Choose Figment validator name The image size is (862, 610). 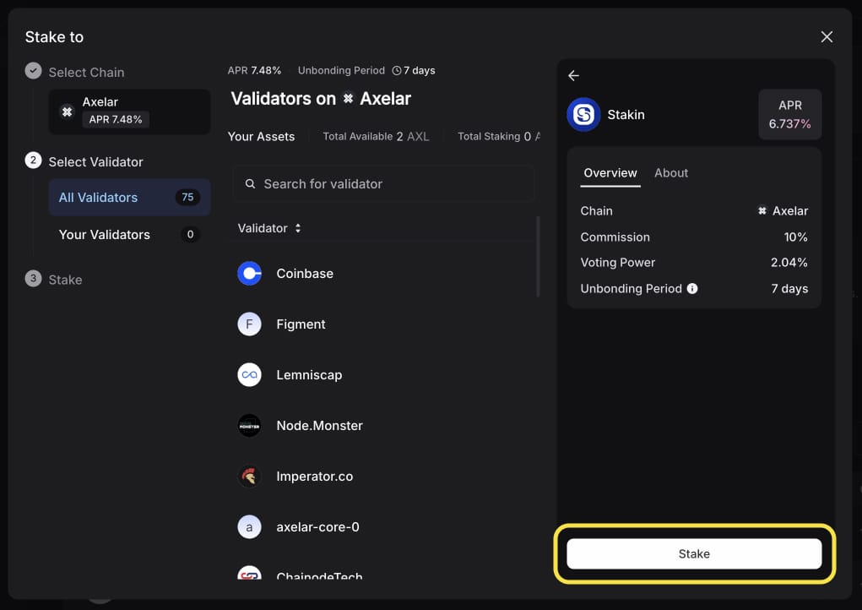click(x=301, y=324)
